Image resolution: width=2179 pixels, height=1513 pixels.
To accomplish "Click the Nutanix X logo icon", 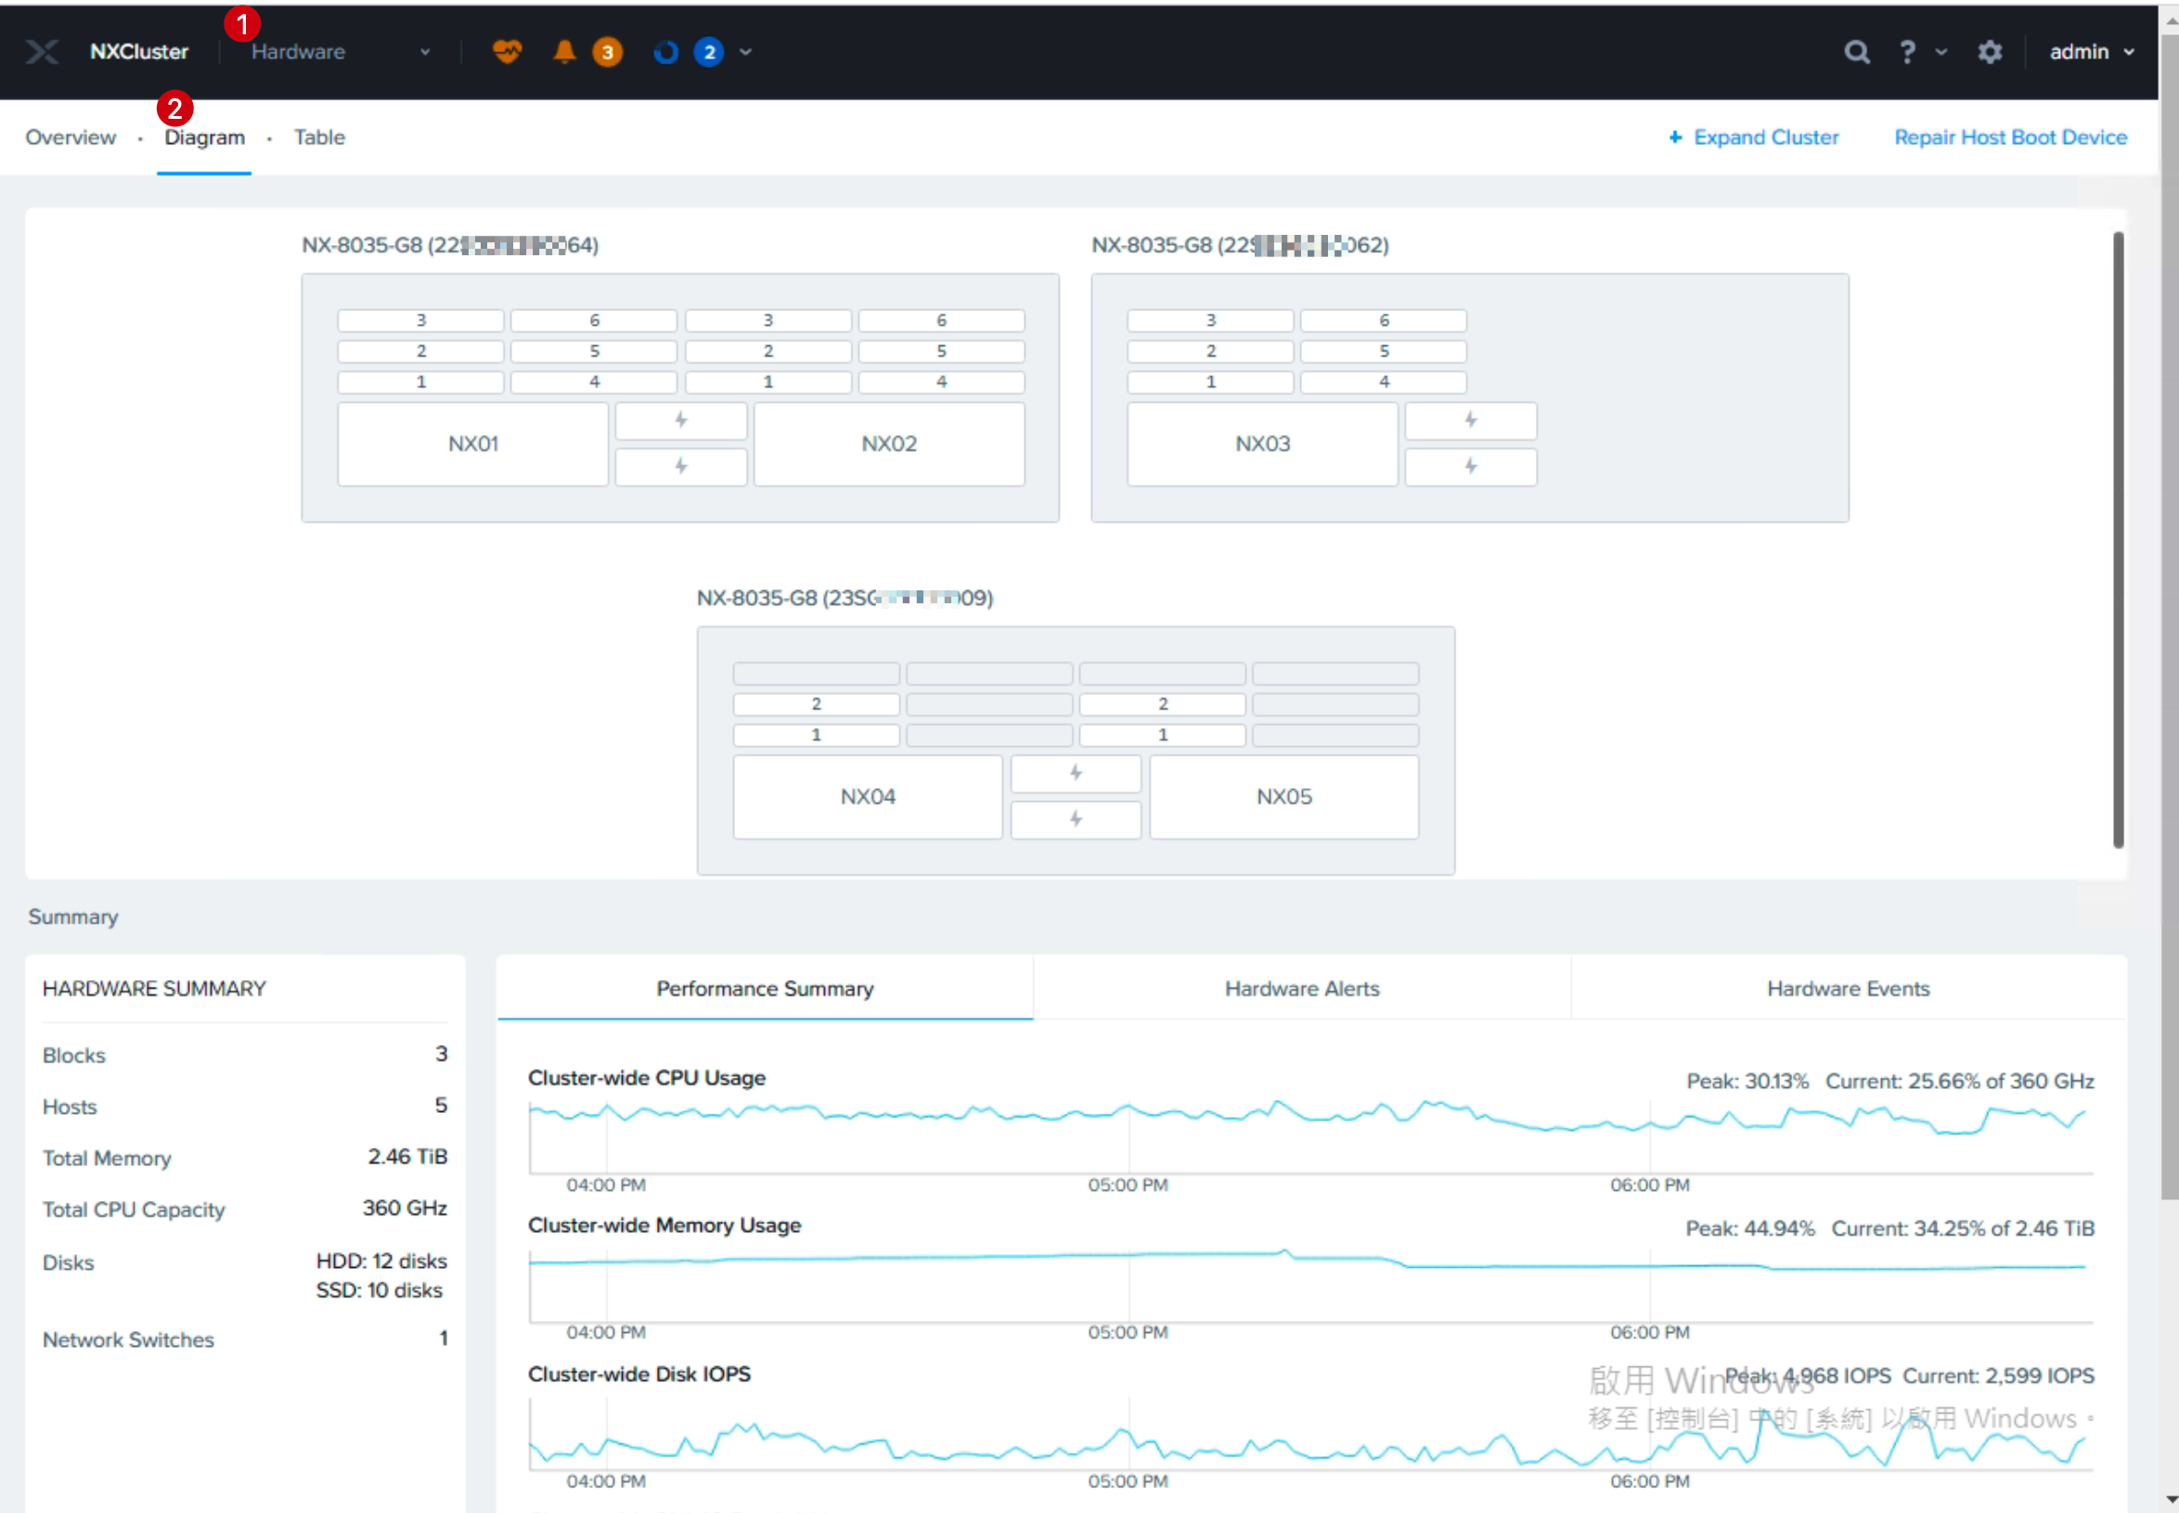I will click(x=42, y=51).
